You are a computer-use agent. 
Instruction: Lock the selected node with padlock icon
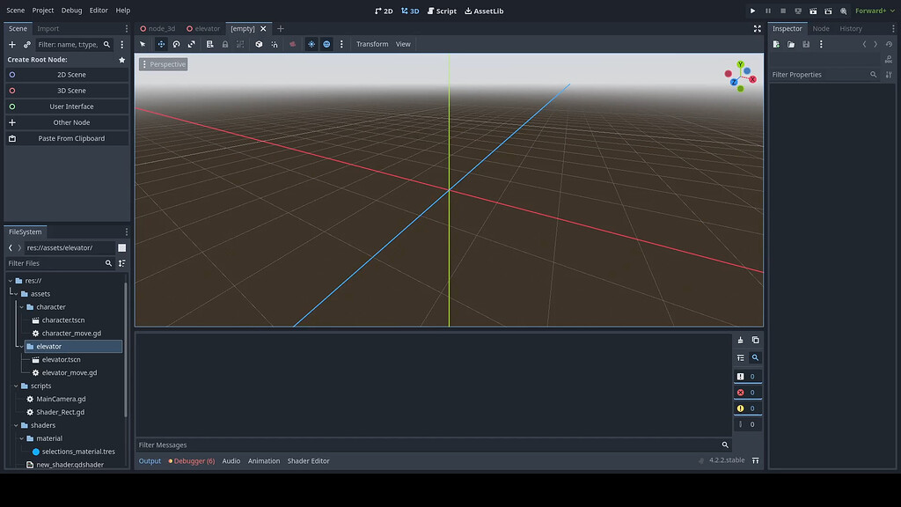(225, 44)
